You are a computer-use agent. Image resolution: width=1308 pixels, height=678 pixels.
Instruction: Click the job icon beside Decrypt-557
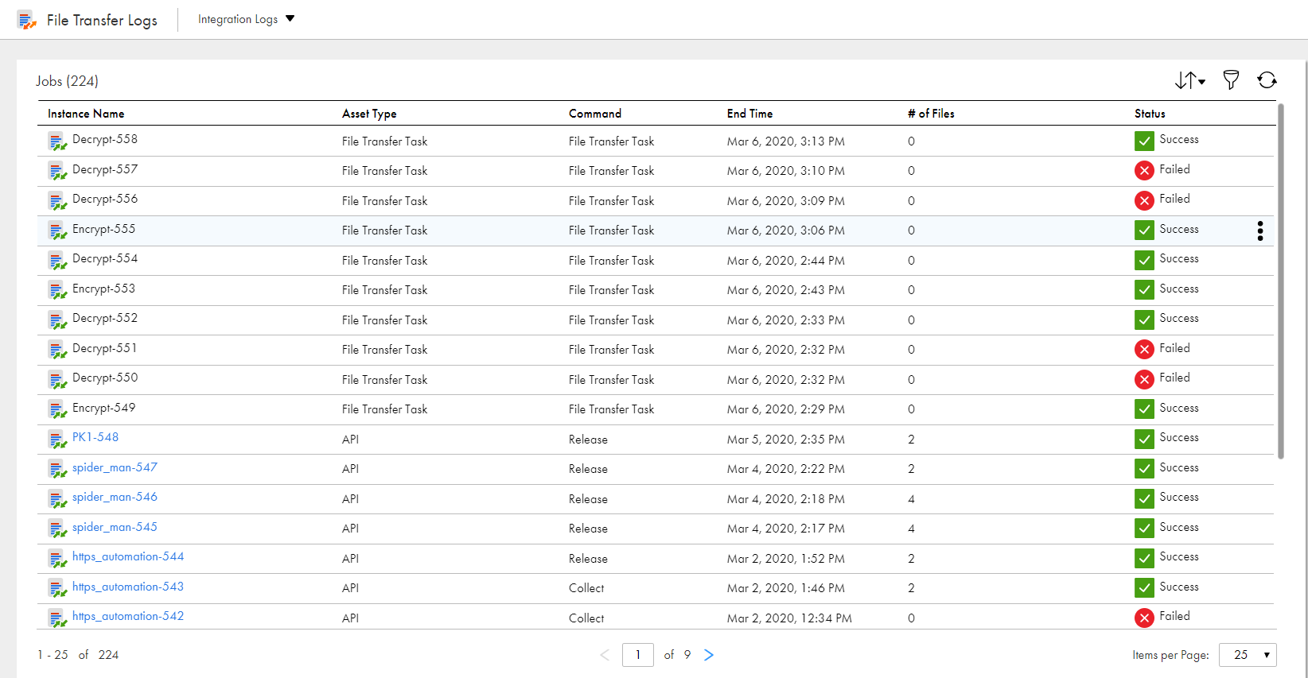tap(57, 172)
